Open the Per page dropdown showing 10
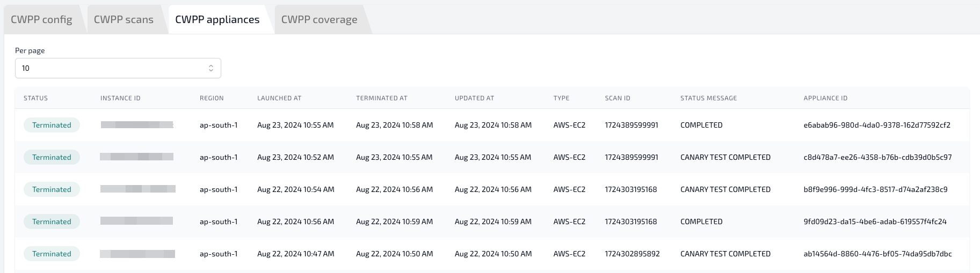 [x=118, y=68]
